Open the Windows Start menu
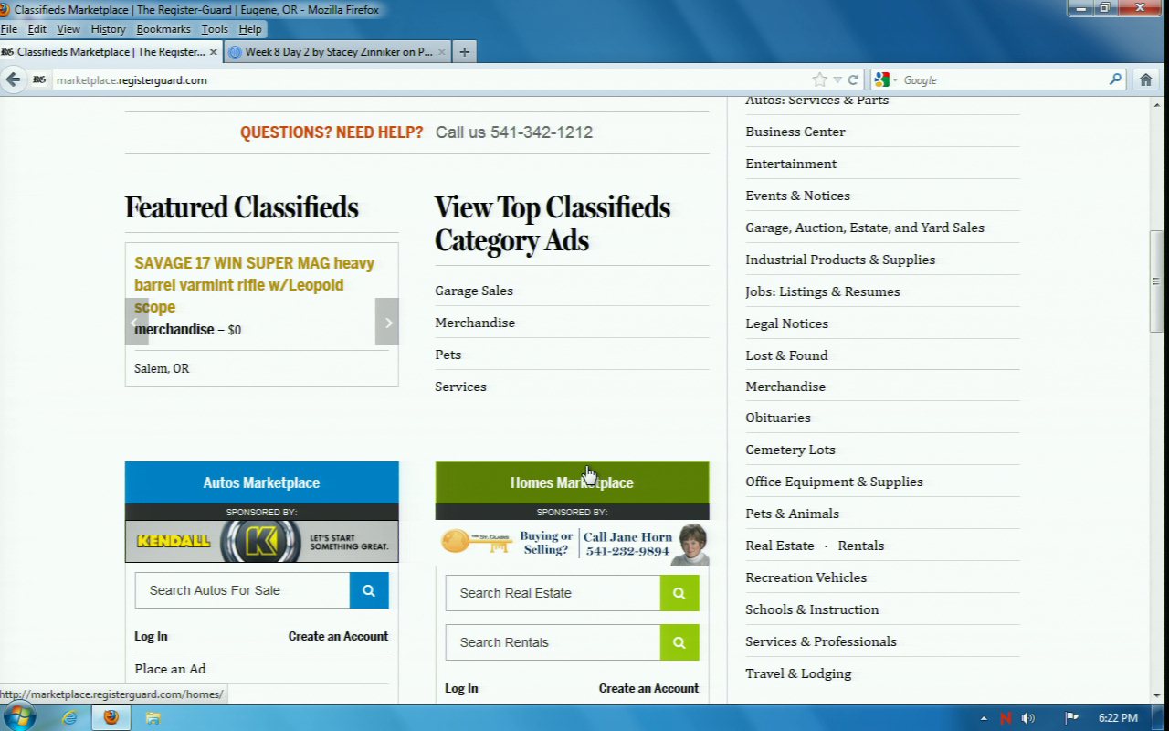 click(x=18, y=716)
